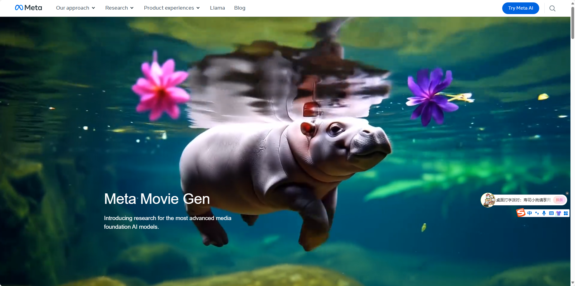Toggle the Chinese/English 中 input mode
Screen dimensions: 575x286
[x=530, y=213]
